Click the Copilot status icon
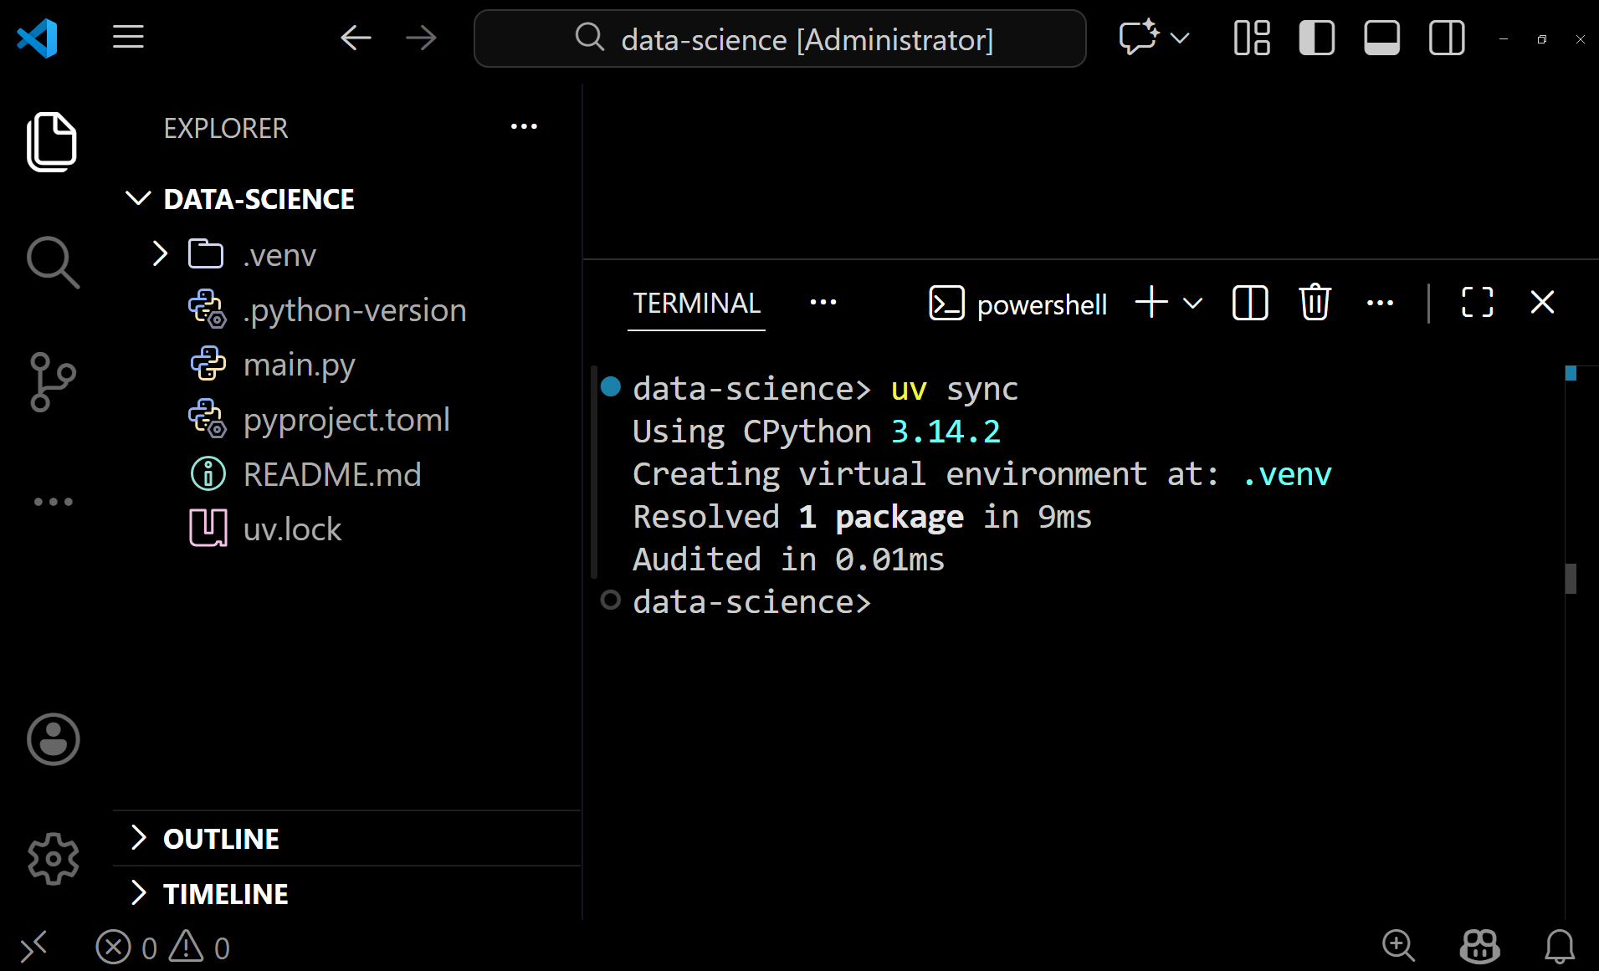This screenshot has width=1599, height=971. 1479,947
